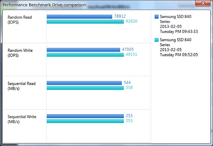Image resolution: width=213 pixels, height=146 pixels.
Task: Click the blue 253 Sequential Write value
Action: point(129,116)
